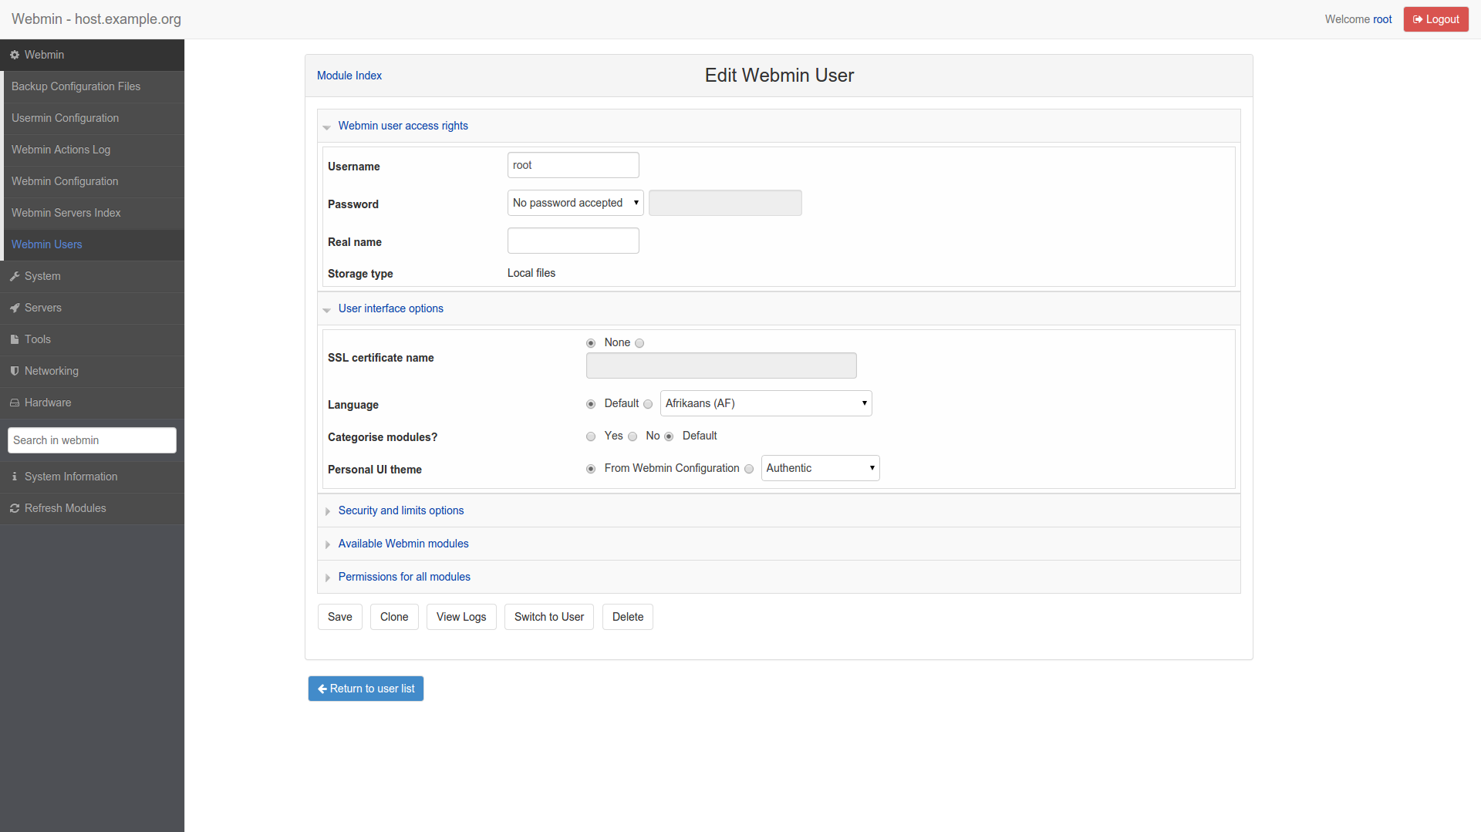The image size is (1481, 832).
Task: Click the Save button
Action: coord(340,617)
